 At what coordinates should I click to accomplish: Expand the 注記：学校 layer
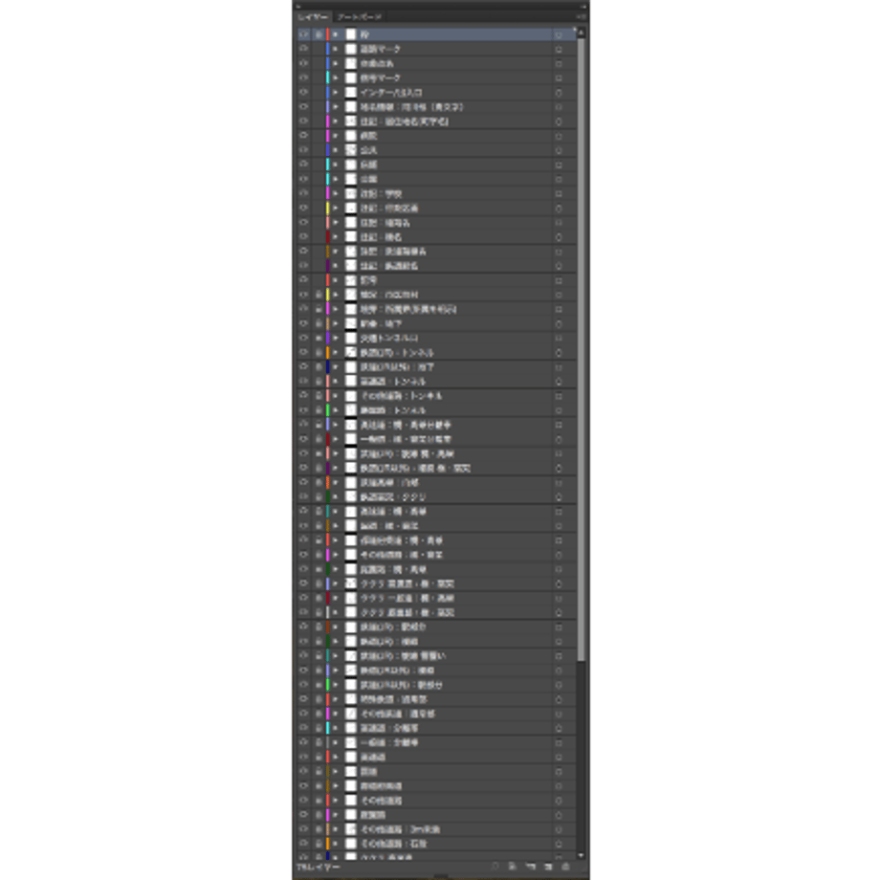336,193
